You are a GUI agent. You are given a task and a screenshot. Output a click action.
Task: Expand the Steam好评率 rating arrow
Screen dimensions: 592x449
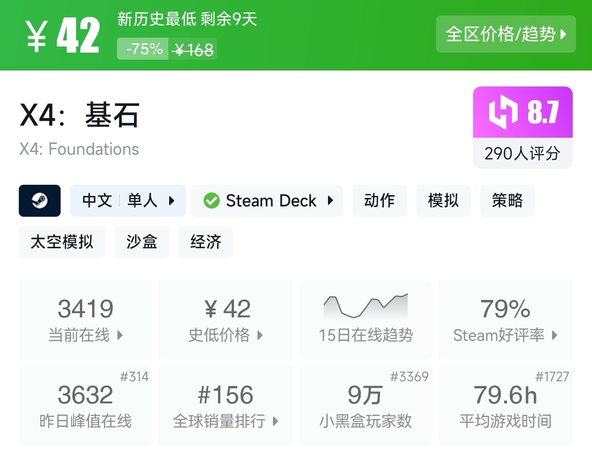555,335
